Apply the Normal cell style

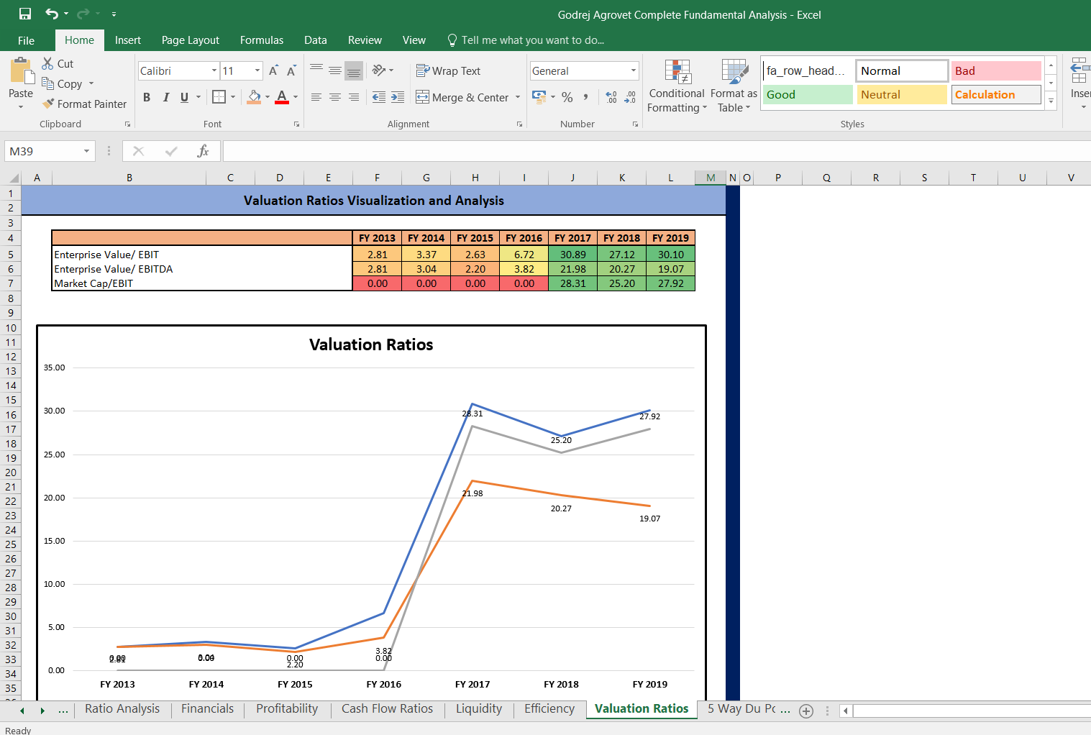coord(902,70)
